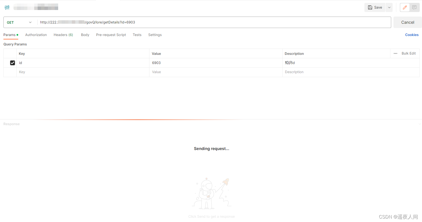422x222 pixels.
Task: Open the comments panel icon
Action: [x=414, y=7]
